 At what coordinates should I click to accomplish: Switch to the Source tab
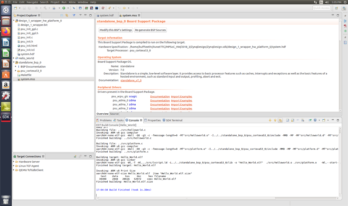click(114, 114)
